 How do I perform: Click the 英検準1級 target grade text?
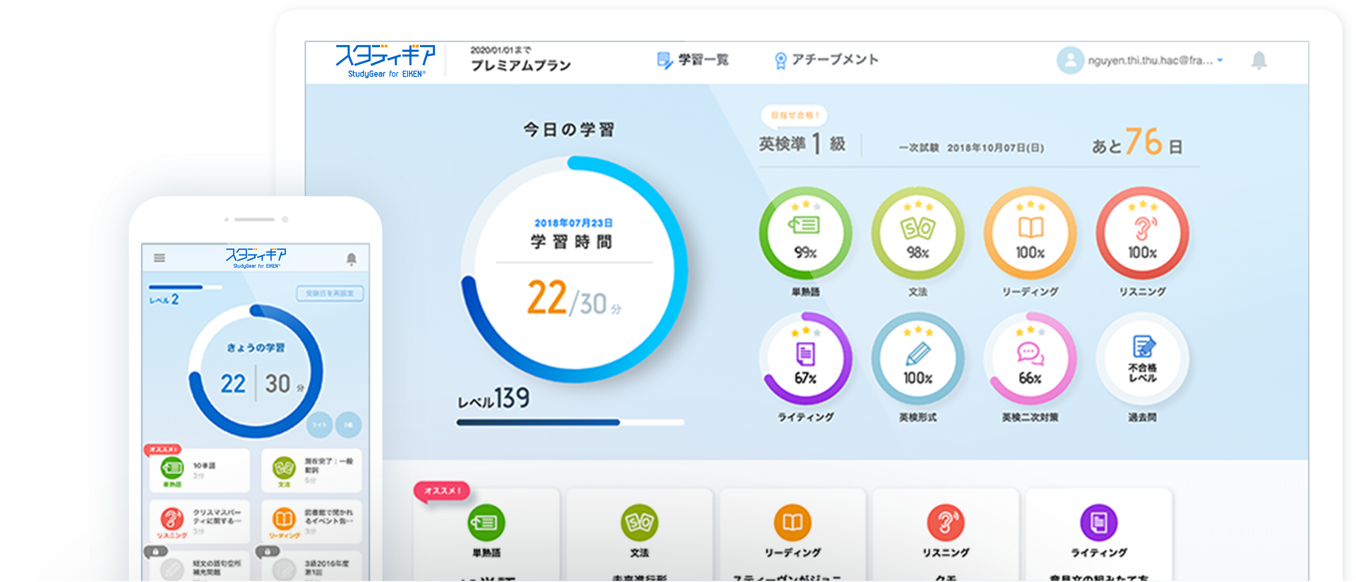coord(802,143)
